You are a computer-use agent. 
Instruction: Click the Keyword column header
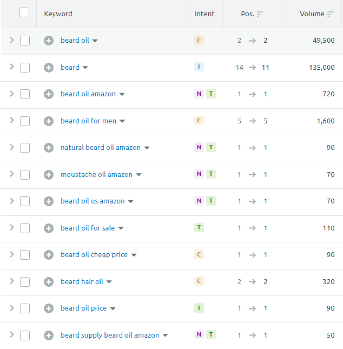(58, 14)
